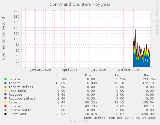
Task: Click Select min value 60.25m
Action: pyautogui.click(x=91, y=102)
